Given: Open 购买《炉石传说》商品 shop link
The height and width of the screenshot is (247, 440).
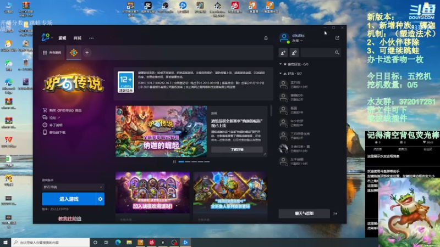Looking at the screenshot, I should coord(65,110).
